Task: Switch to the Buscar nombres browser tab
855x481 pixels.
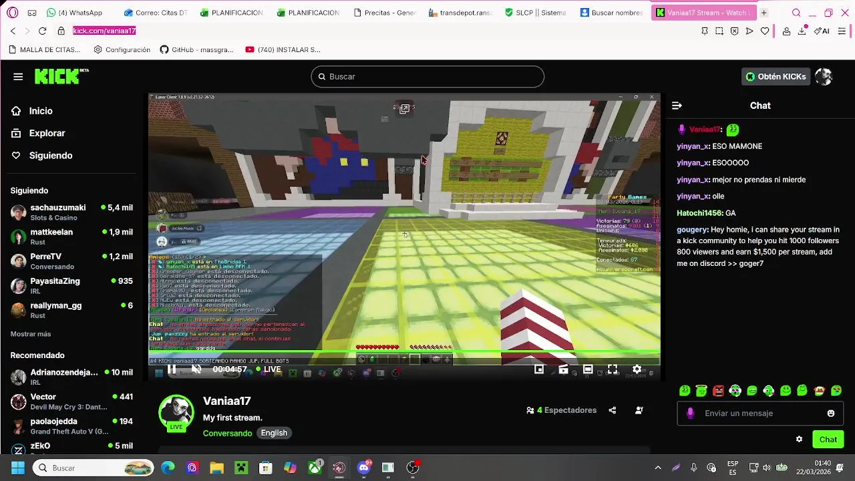Action: (613, 13)
